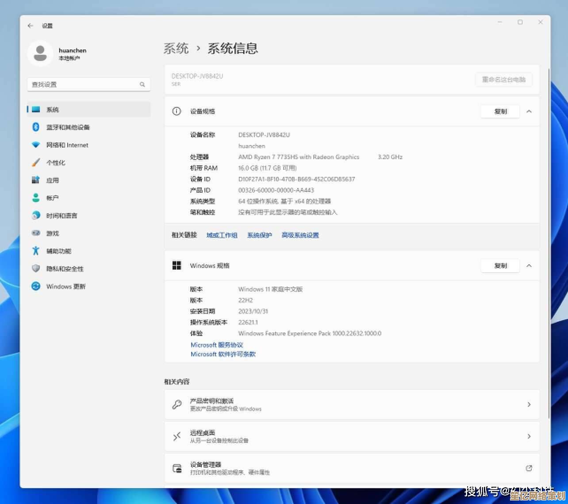568x504 pixels.
Task: Open 网络和 Internet settings page
Action: coord(89,145)
